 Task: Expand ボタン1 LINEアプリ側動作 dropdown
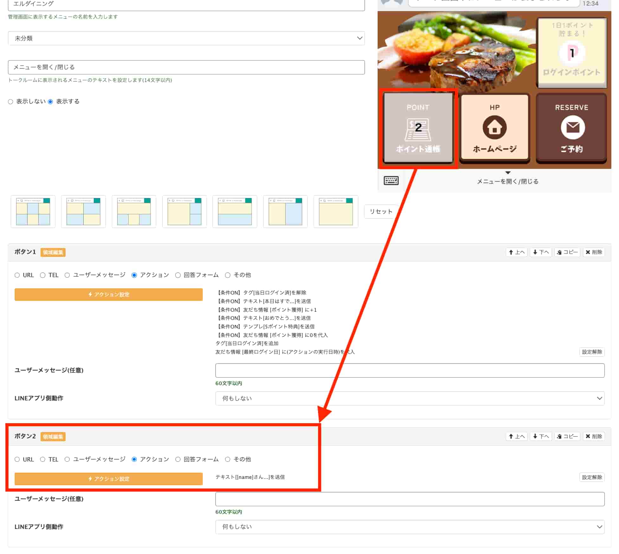point(410,398)
